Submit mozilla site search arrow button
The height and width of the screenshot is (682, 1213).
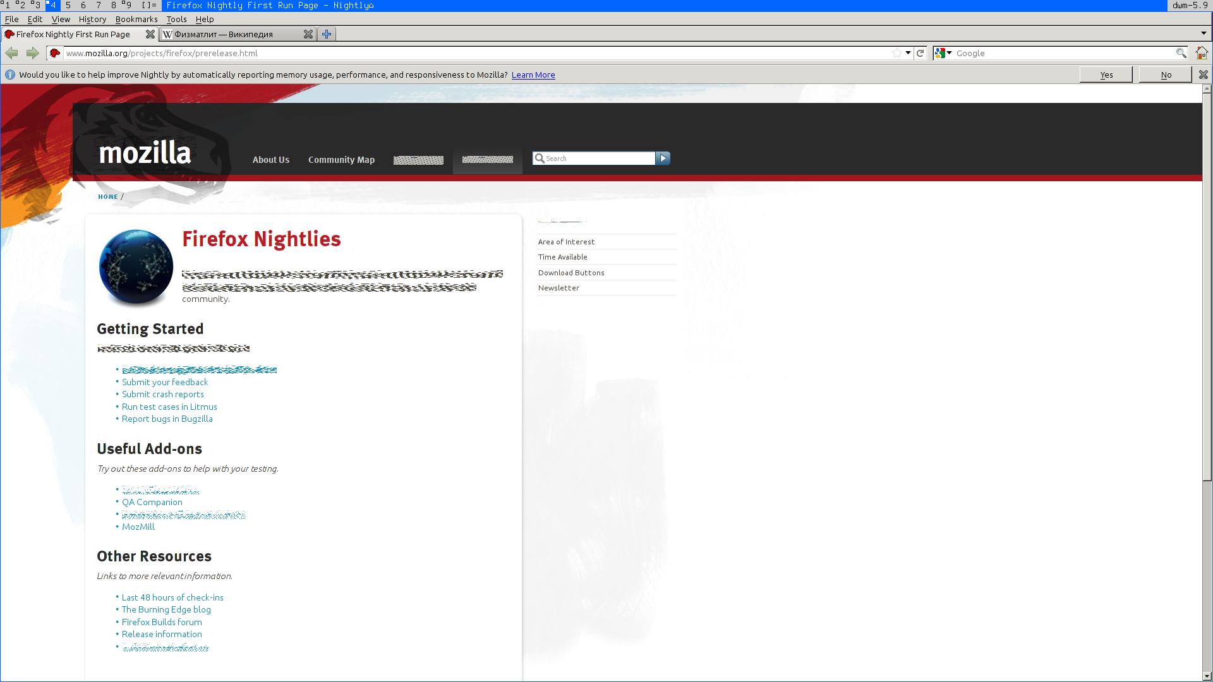point(663,159)
